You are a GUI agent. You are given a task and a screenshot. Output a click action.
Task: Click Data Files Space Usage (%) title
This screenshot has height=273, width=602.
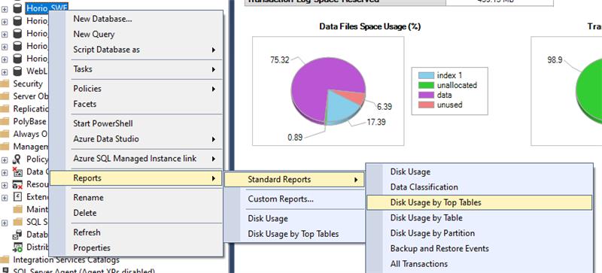(x=369, y=26)
